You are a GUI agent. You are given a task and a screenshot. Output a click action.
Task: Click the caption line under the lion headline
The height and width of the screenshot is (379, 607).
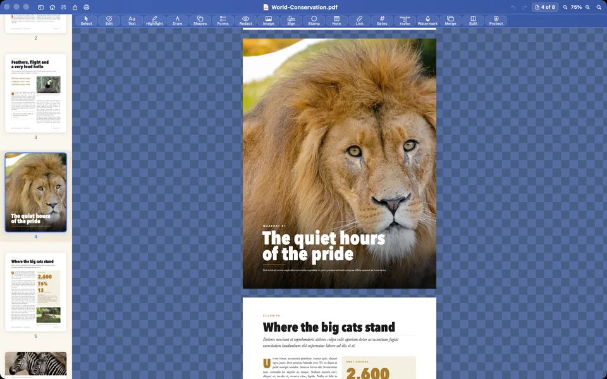coord(324,270)
